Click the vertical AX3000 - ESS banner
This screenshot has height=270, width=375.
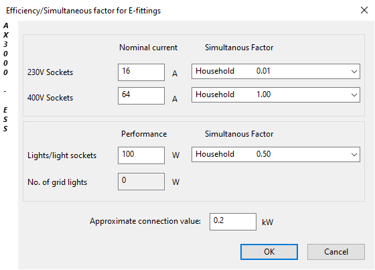tap(5, 77)
